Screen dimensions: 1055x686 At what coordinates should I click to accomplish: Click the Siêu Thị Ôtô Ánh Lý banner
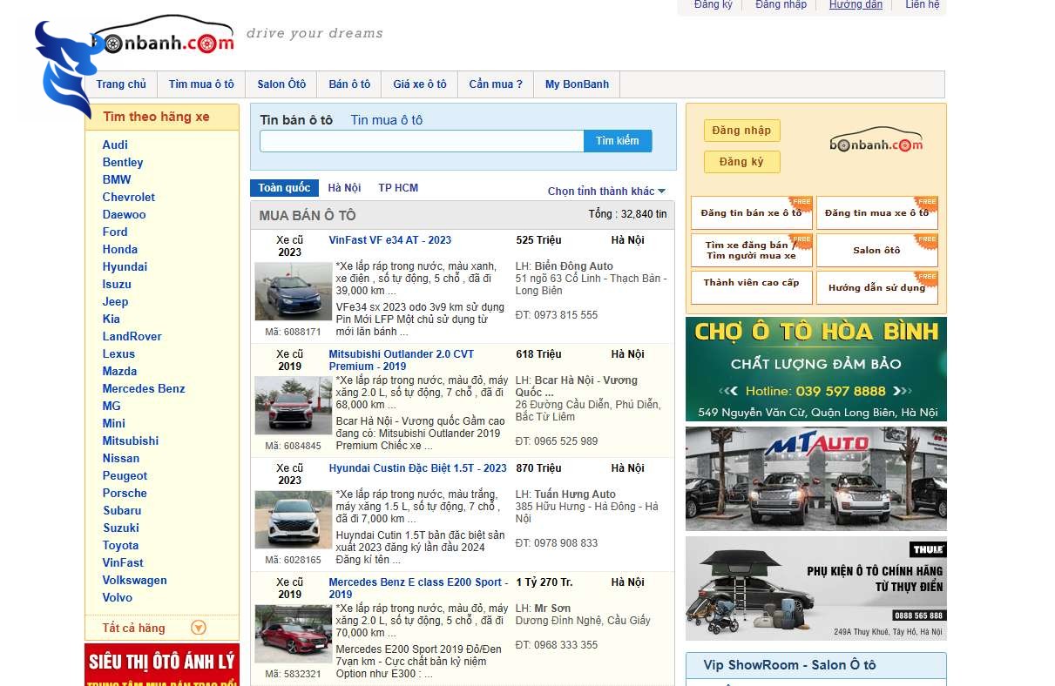tap(161, 665)
